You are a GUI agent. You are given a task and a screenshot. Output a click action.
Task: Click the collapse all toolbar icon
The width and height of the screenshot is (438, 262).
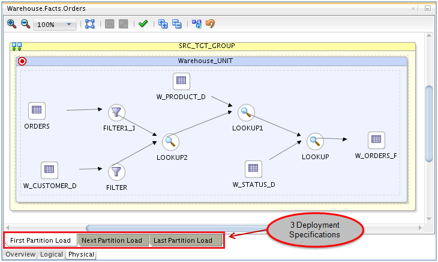(177, 24)
